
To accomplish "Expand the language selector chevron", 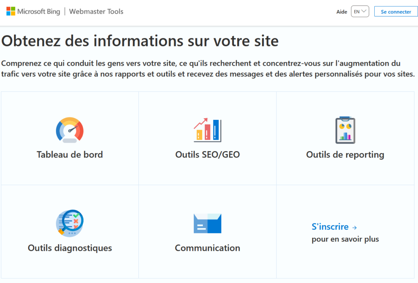I will click(x=365, y=11).
